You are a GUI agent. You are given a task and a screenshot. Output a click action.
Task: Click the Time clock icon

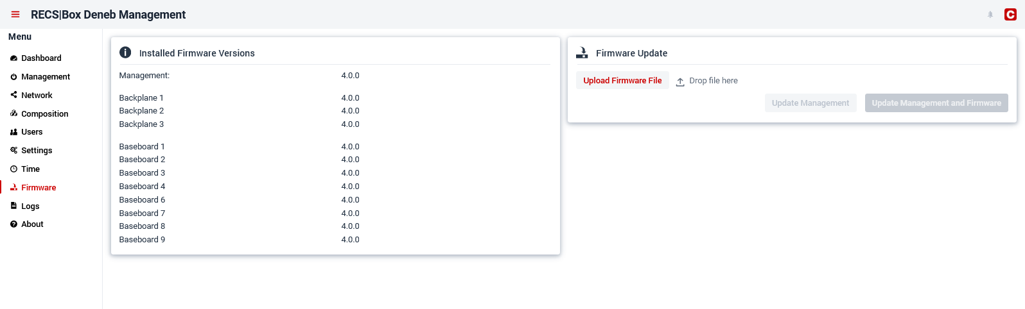coord(13,169)
